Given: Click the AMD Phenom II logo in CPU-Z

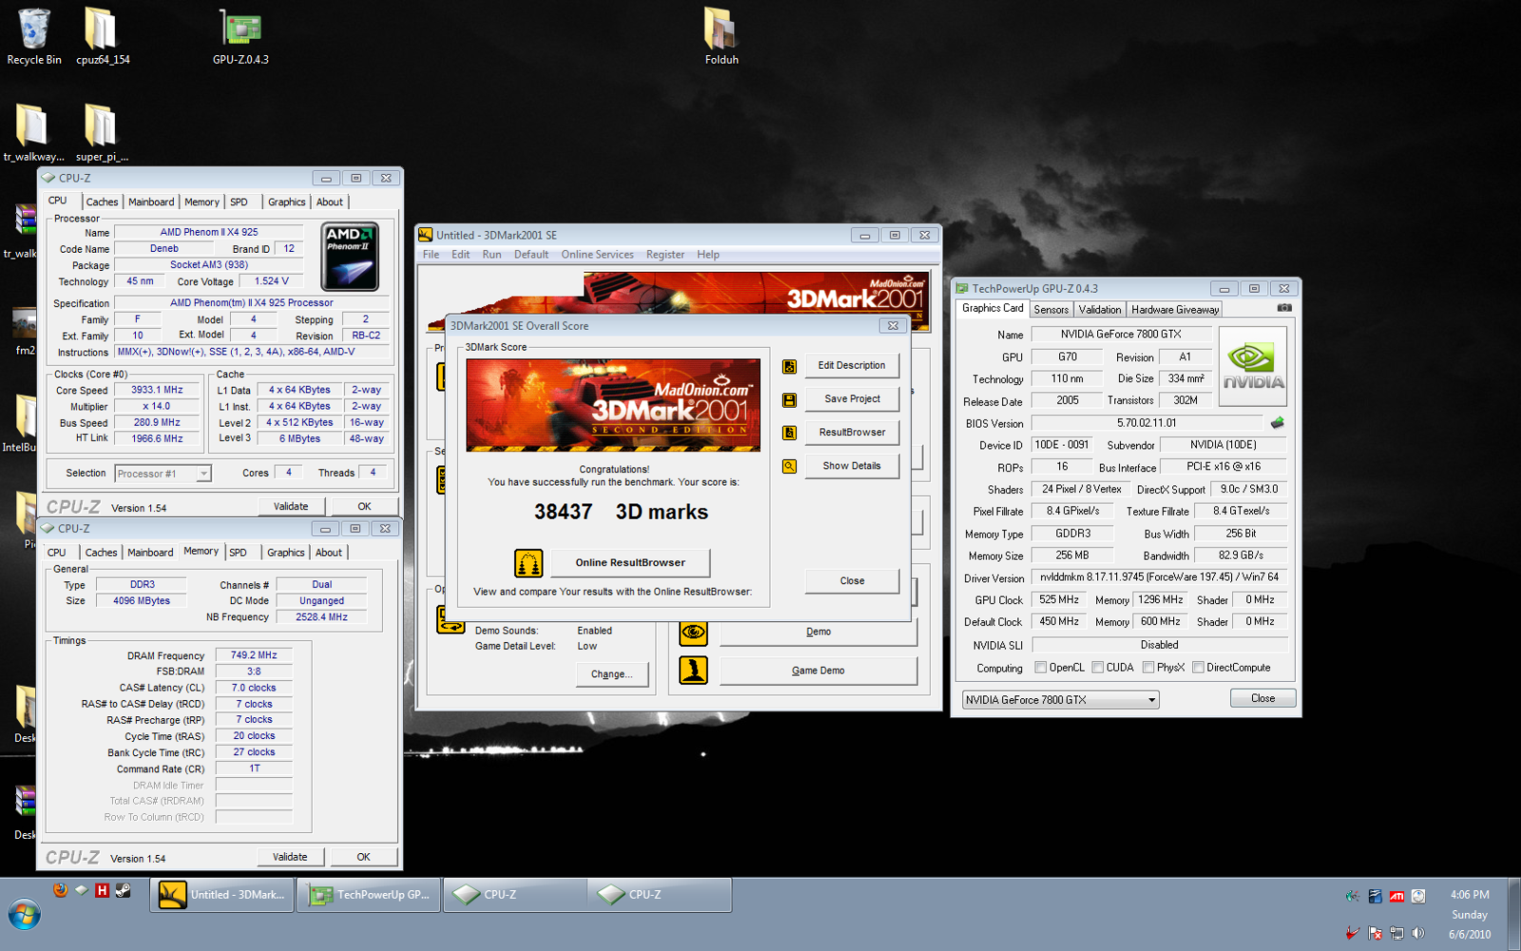Looking at the screenshot, I should pos(350,257).
